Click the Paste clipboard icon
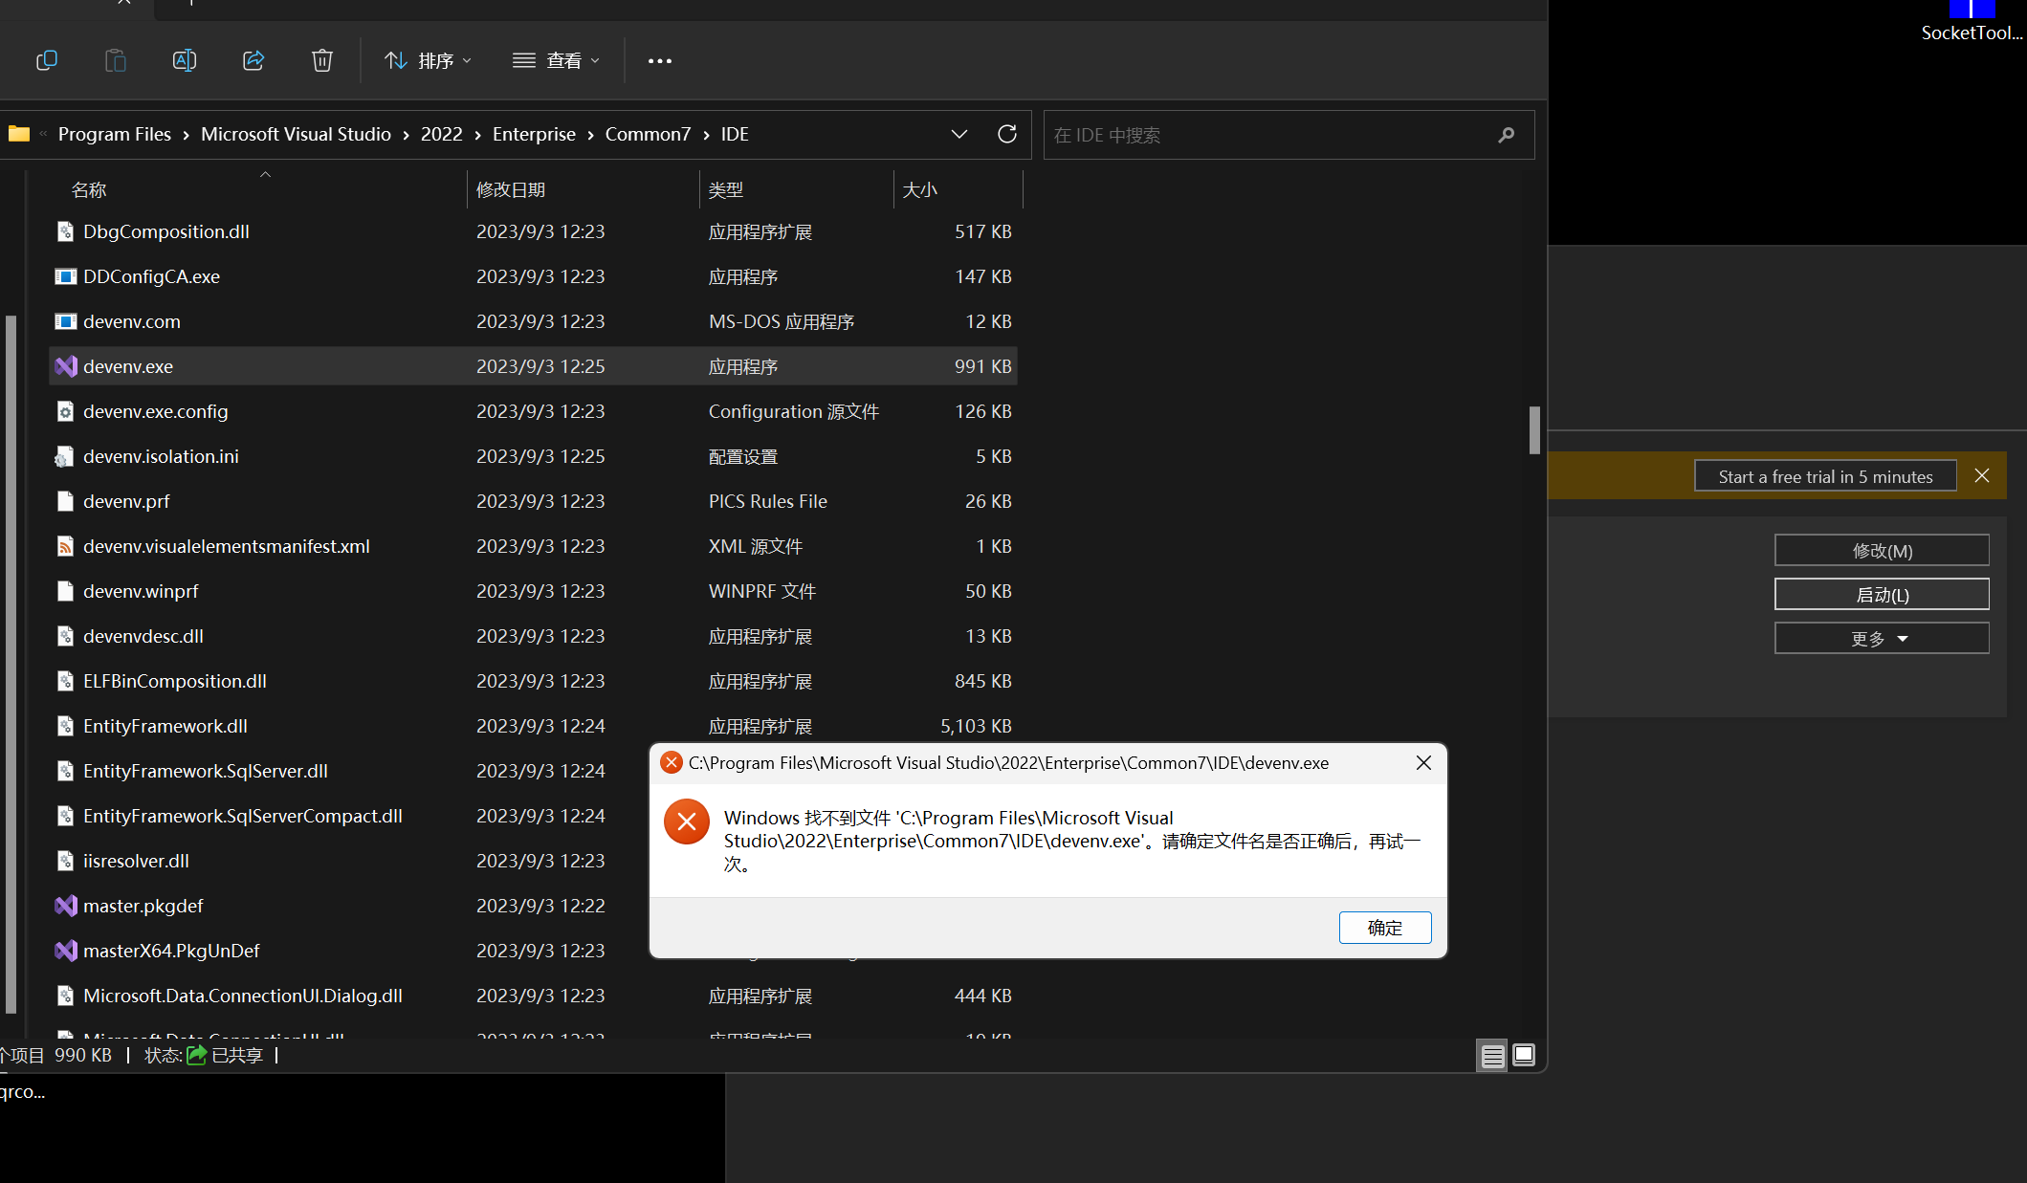 point(115,60)
